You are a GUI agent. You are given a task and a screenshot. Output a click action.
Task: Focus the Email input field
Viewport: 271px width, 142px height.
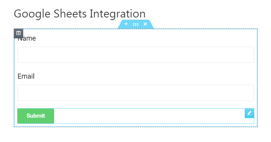pyautogui.click(x=136, y=93)
